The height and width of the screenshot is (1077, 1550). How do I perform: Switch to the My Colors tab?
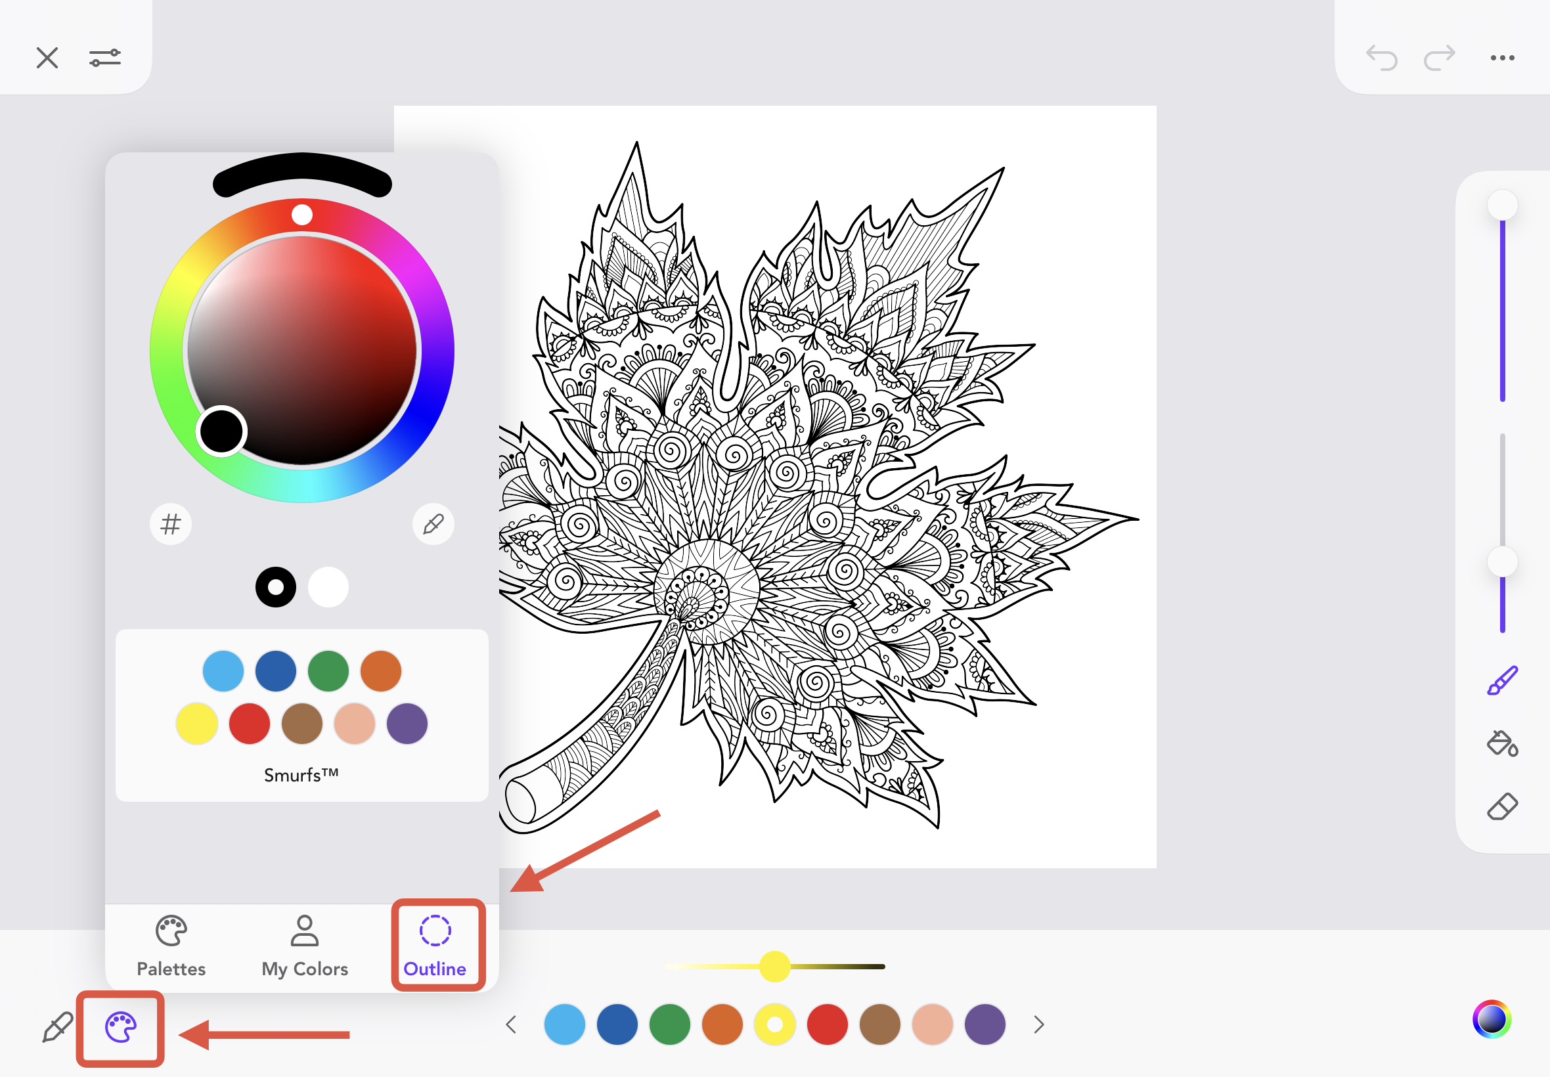click(x=304, y=947)
